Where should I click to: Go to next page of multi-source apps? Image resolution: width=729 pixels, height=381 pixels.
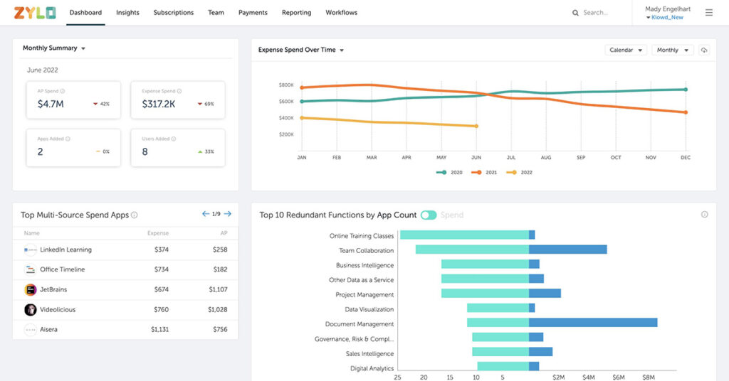228,214
